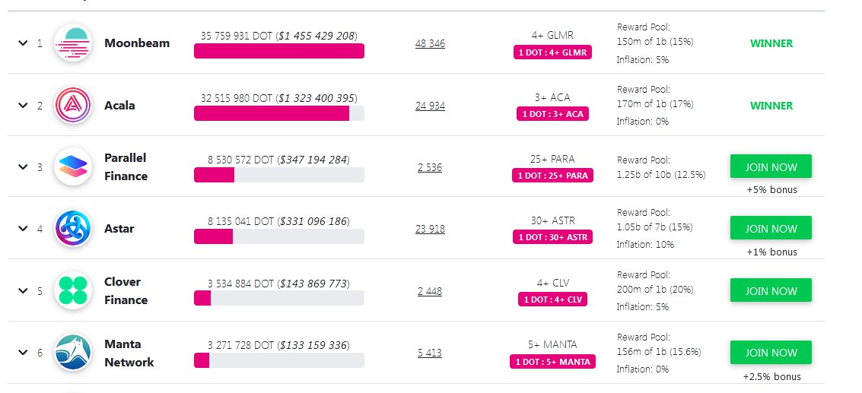Click the Moonbeam DOT contribution progress bar
The height and width of the screenshot is (393, 862).
[278, 51]
